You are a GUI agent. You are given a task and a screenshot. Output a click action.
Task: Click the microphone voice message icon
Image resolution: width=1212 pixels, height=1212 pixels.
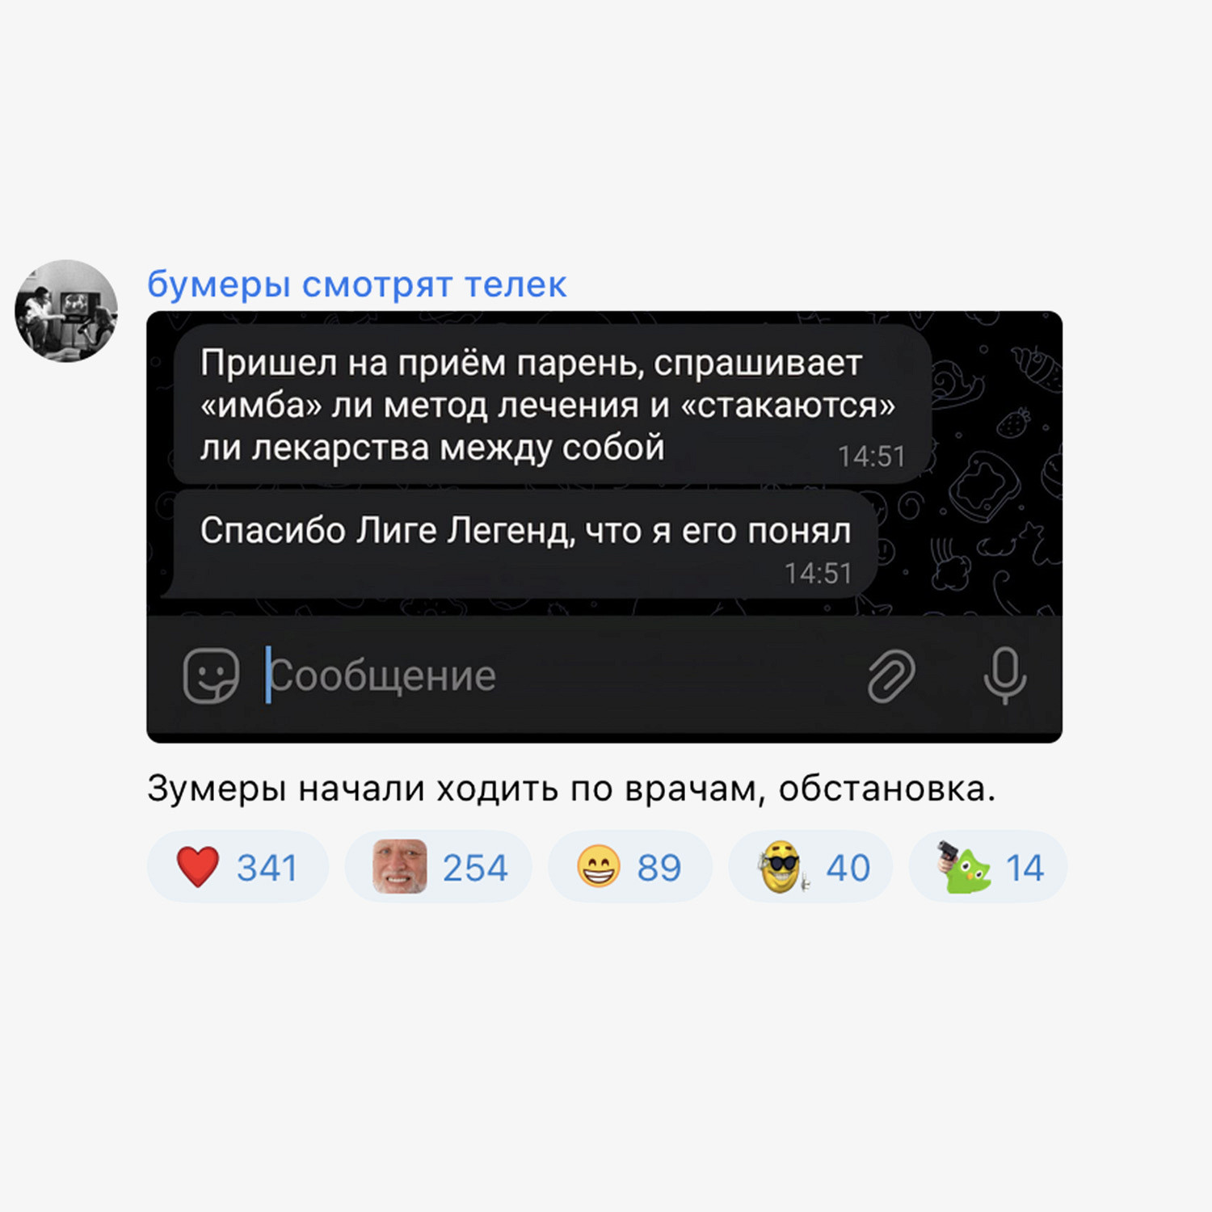(1005, 675)
